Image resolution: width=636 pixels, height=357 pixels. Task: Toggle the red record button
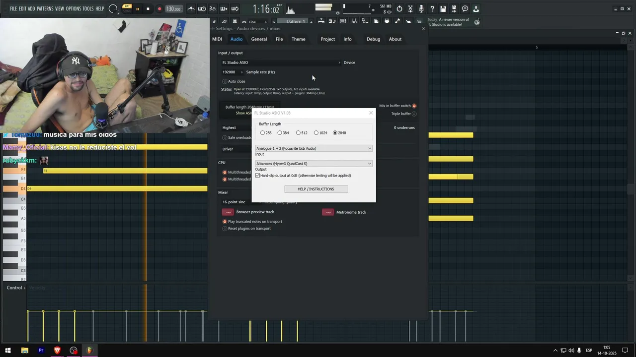point(159,9)
